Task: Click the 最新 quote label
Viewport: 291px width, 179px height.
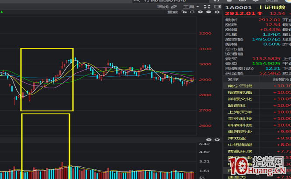Action: [231, 20]
